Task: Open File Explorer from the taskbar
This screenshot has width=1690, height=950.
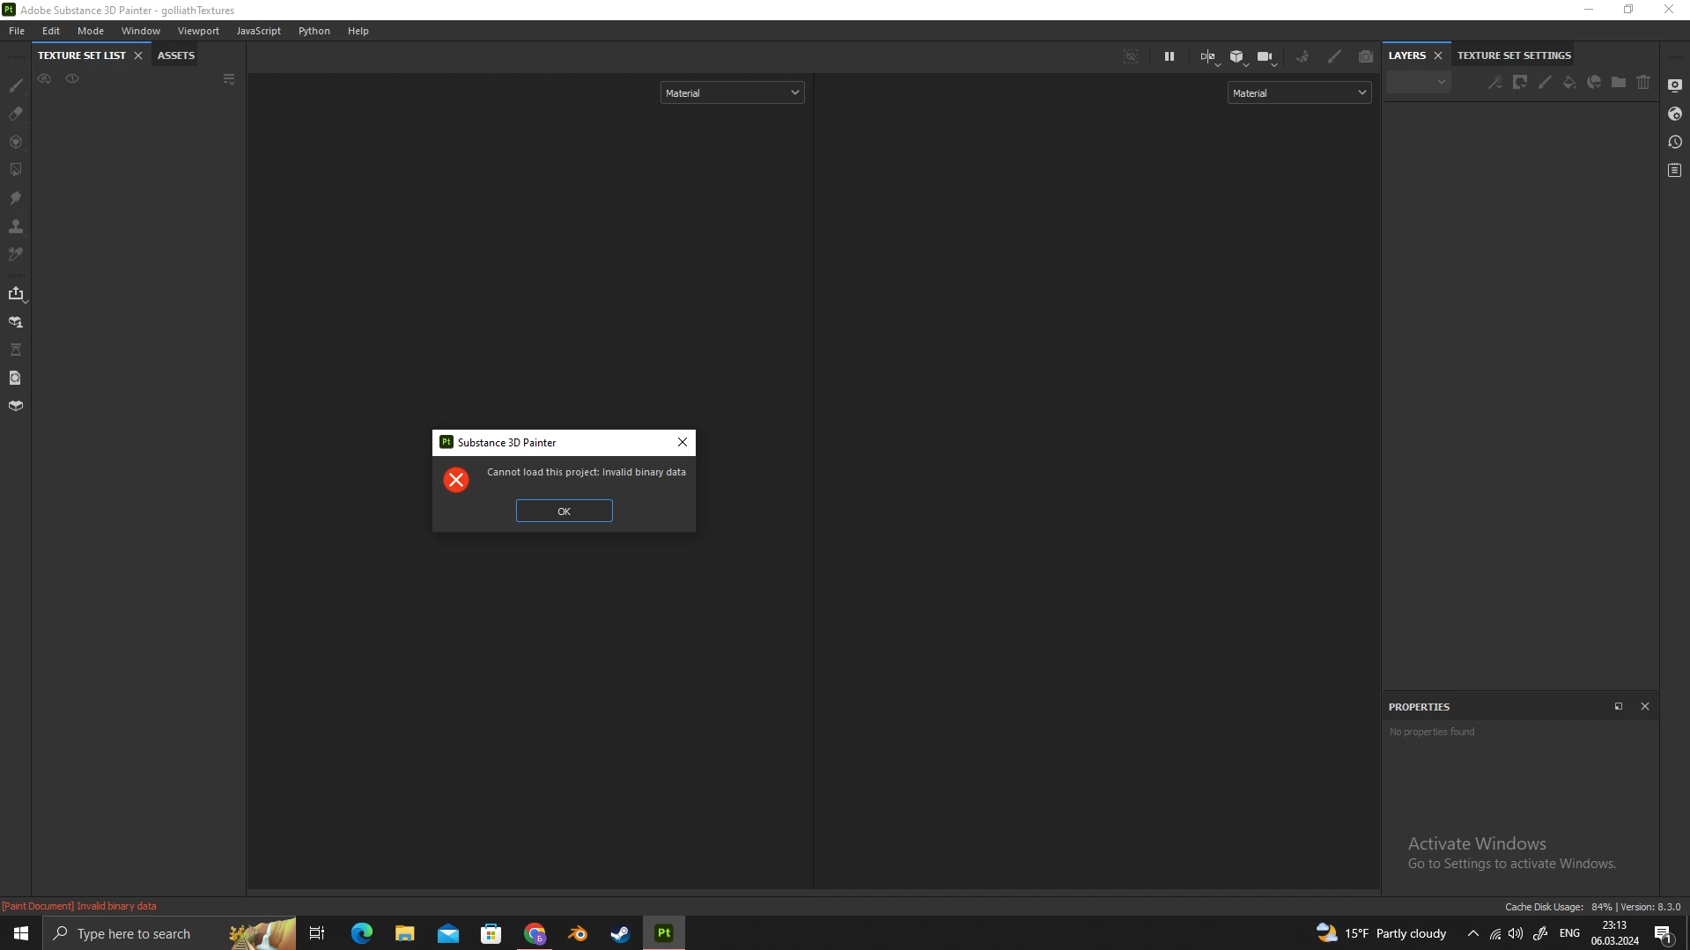Action: point(404,933)
